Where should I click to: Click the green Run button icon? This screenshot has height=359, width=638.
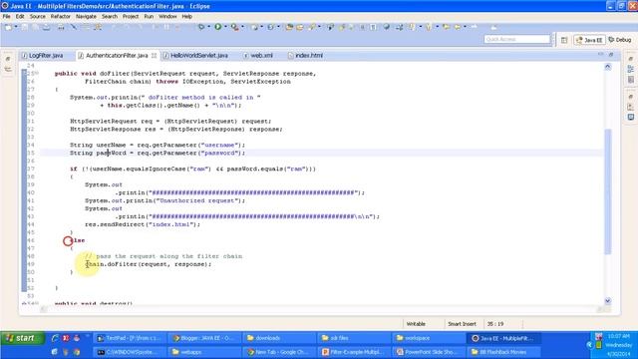point(218,27)
